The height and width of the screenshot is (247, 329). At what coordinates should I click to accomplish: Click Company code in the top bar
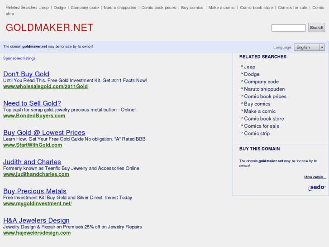[x=85, y=8]
